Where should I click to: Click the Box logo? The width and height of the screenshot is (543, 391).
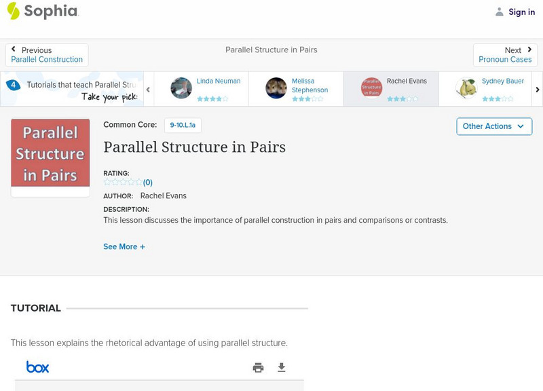(x=38, y=367)
